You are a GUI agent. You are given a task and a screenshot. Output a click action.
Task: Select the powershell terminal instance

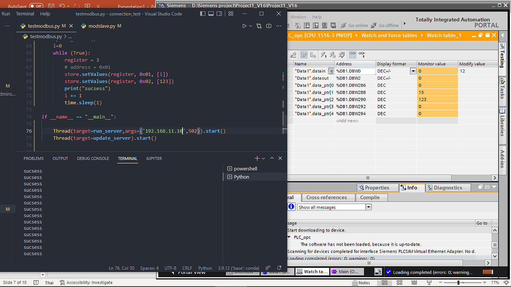click(255, 169)
